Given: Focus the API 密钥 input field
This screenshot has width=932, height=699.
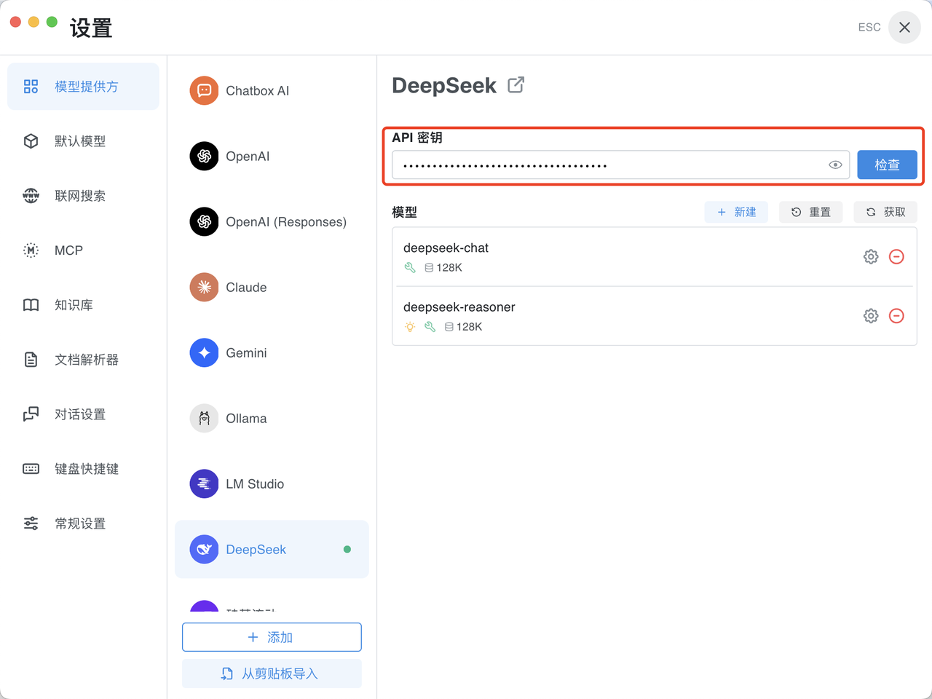Looking at the screenshot, I should 608,165.
